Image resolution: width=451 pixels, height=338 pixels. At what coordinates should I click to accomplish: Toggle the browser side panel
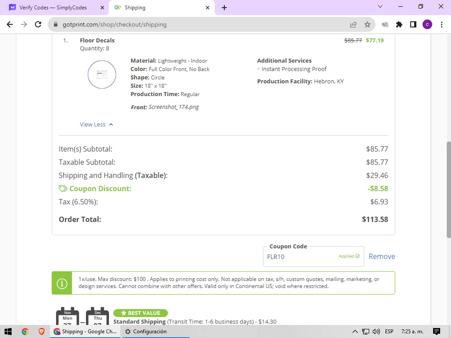point(413,25)
